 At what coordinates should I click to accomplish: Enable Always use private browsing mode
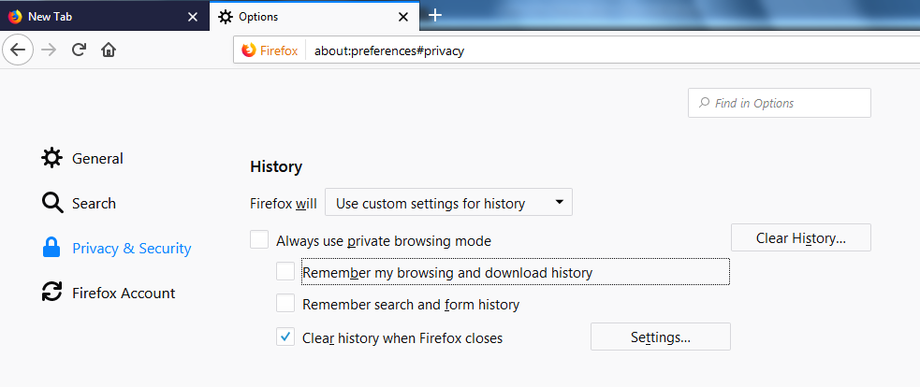click(259, 240)
